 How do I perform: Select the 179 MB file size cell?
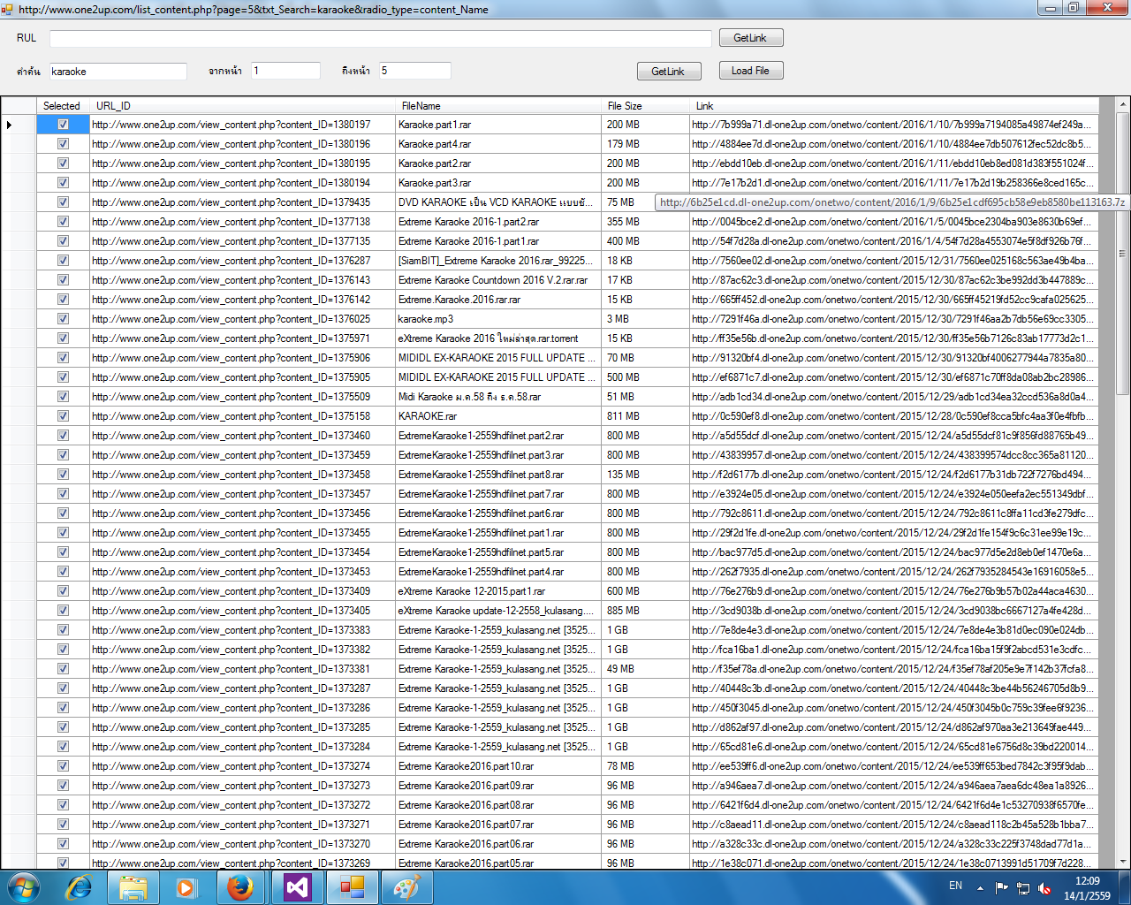[x=645, y=144]
